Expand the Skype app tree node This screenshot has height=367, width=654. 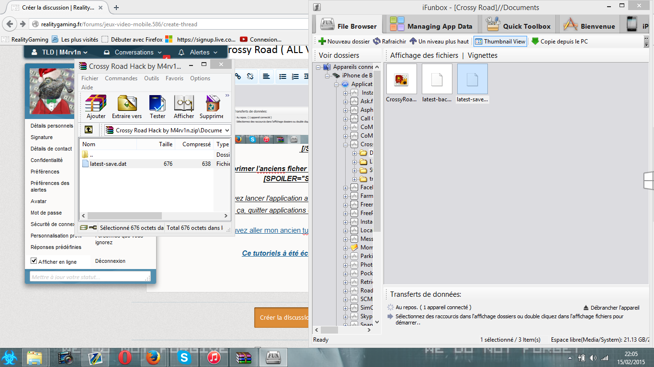click(346, 316)
